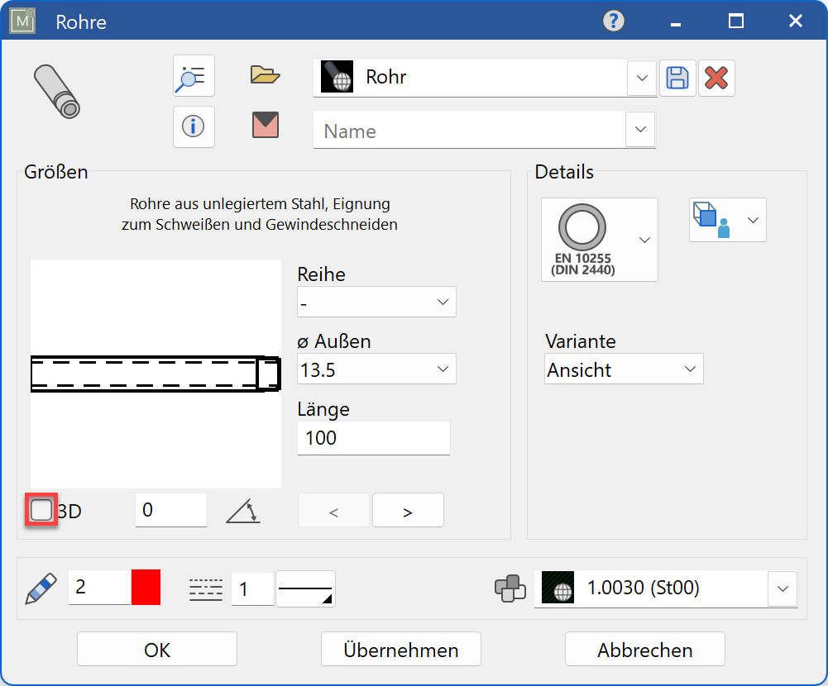Image resolution: width=828 pixels, height=686 pixels.
Task: Open the EN 10255 pipe standard selector
Action: 599,240
